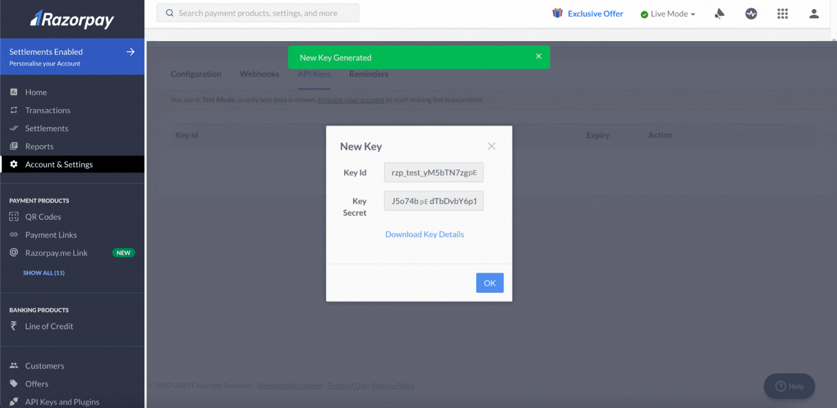Open the Merchant Agreement footer link
Viewport: 837px width, 408px height.
pyautogui.click(x=290, y=385)
